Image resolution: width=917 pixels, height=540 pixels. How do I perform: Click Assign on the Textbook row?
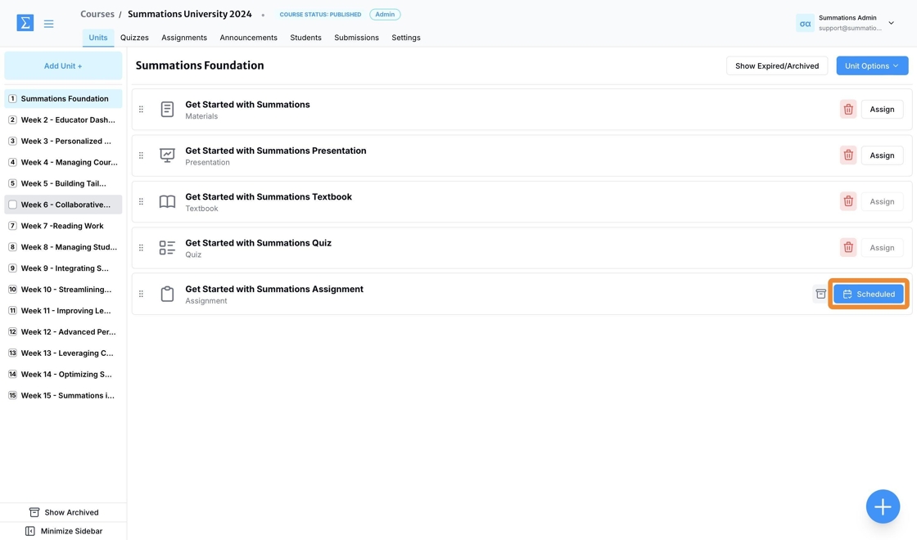point(882,201)
